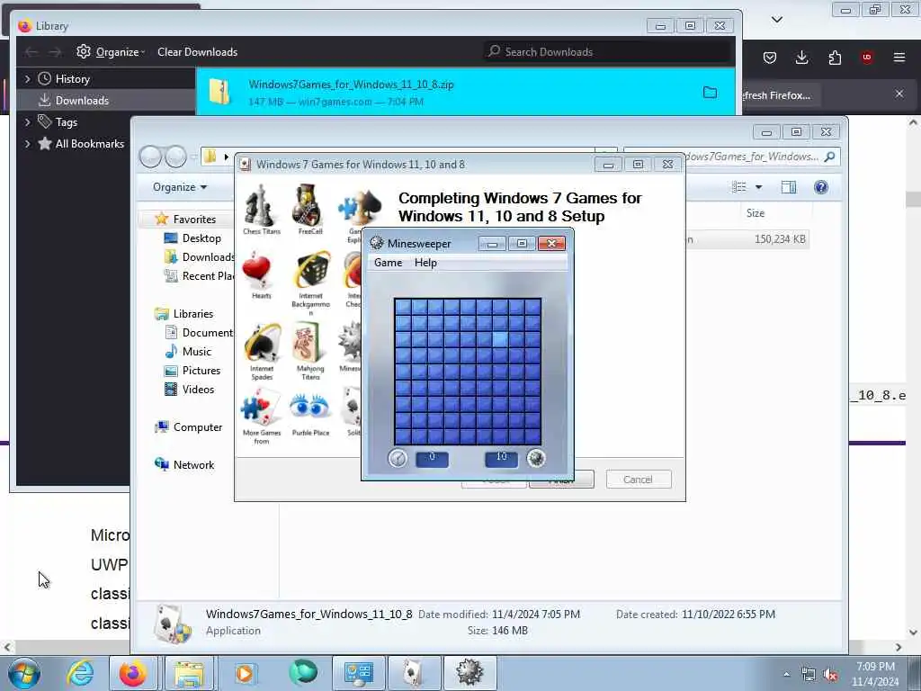Click the Minesweeper timer clock icon
This screenshot has height=691, width=921.
(398, 458)
